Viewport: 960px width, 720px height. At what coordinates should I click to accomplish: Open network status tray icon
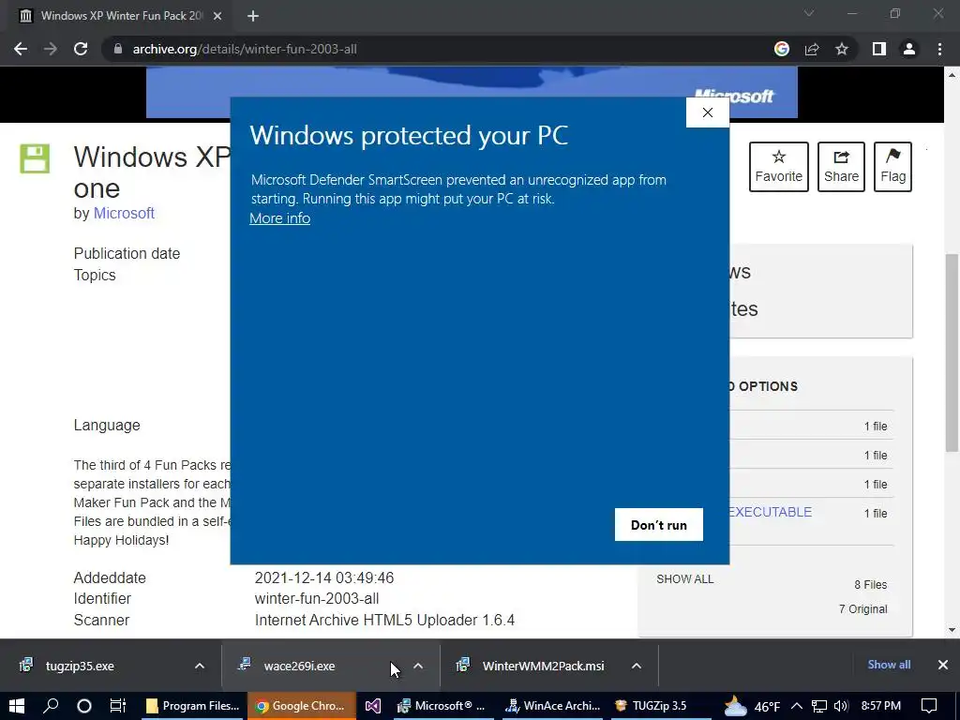819,706
